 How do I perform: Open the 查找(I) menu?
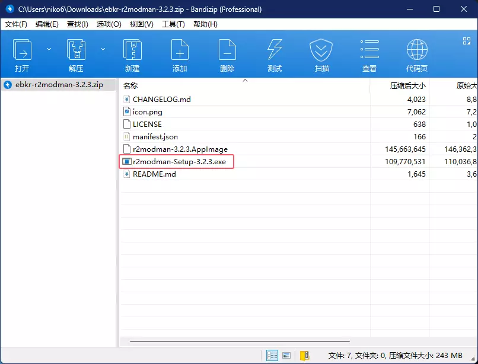pyautogui.click(x=78, y=24)
